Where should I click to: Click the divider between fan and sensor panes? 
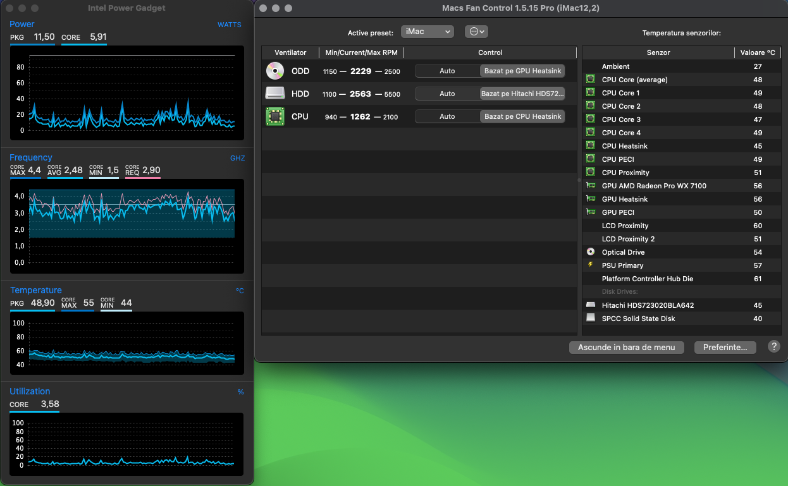click(x=579, y=181)
